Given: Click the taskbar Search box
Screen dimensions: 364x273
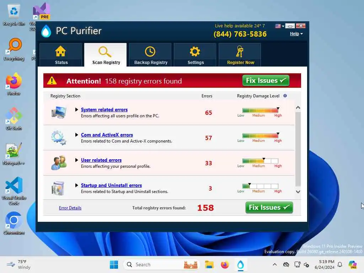Looking at the screenshot, I should coord(161,264).
